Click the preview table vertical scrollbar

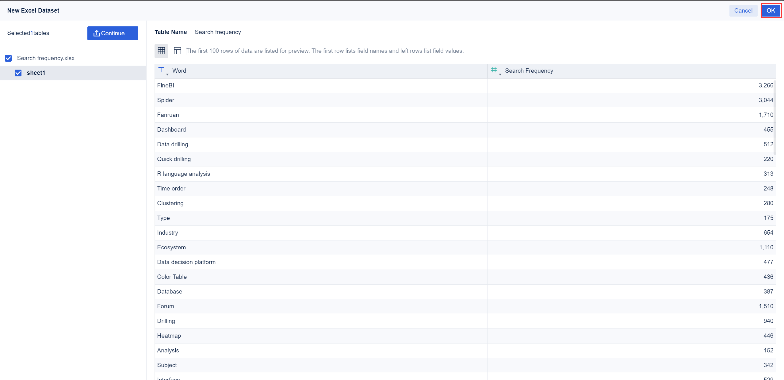[x=775, y=117]
